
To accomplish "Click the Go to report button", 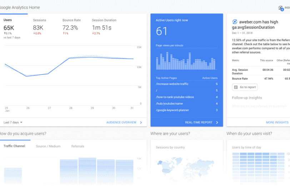I will click(x=245, y=87).
